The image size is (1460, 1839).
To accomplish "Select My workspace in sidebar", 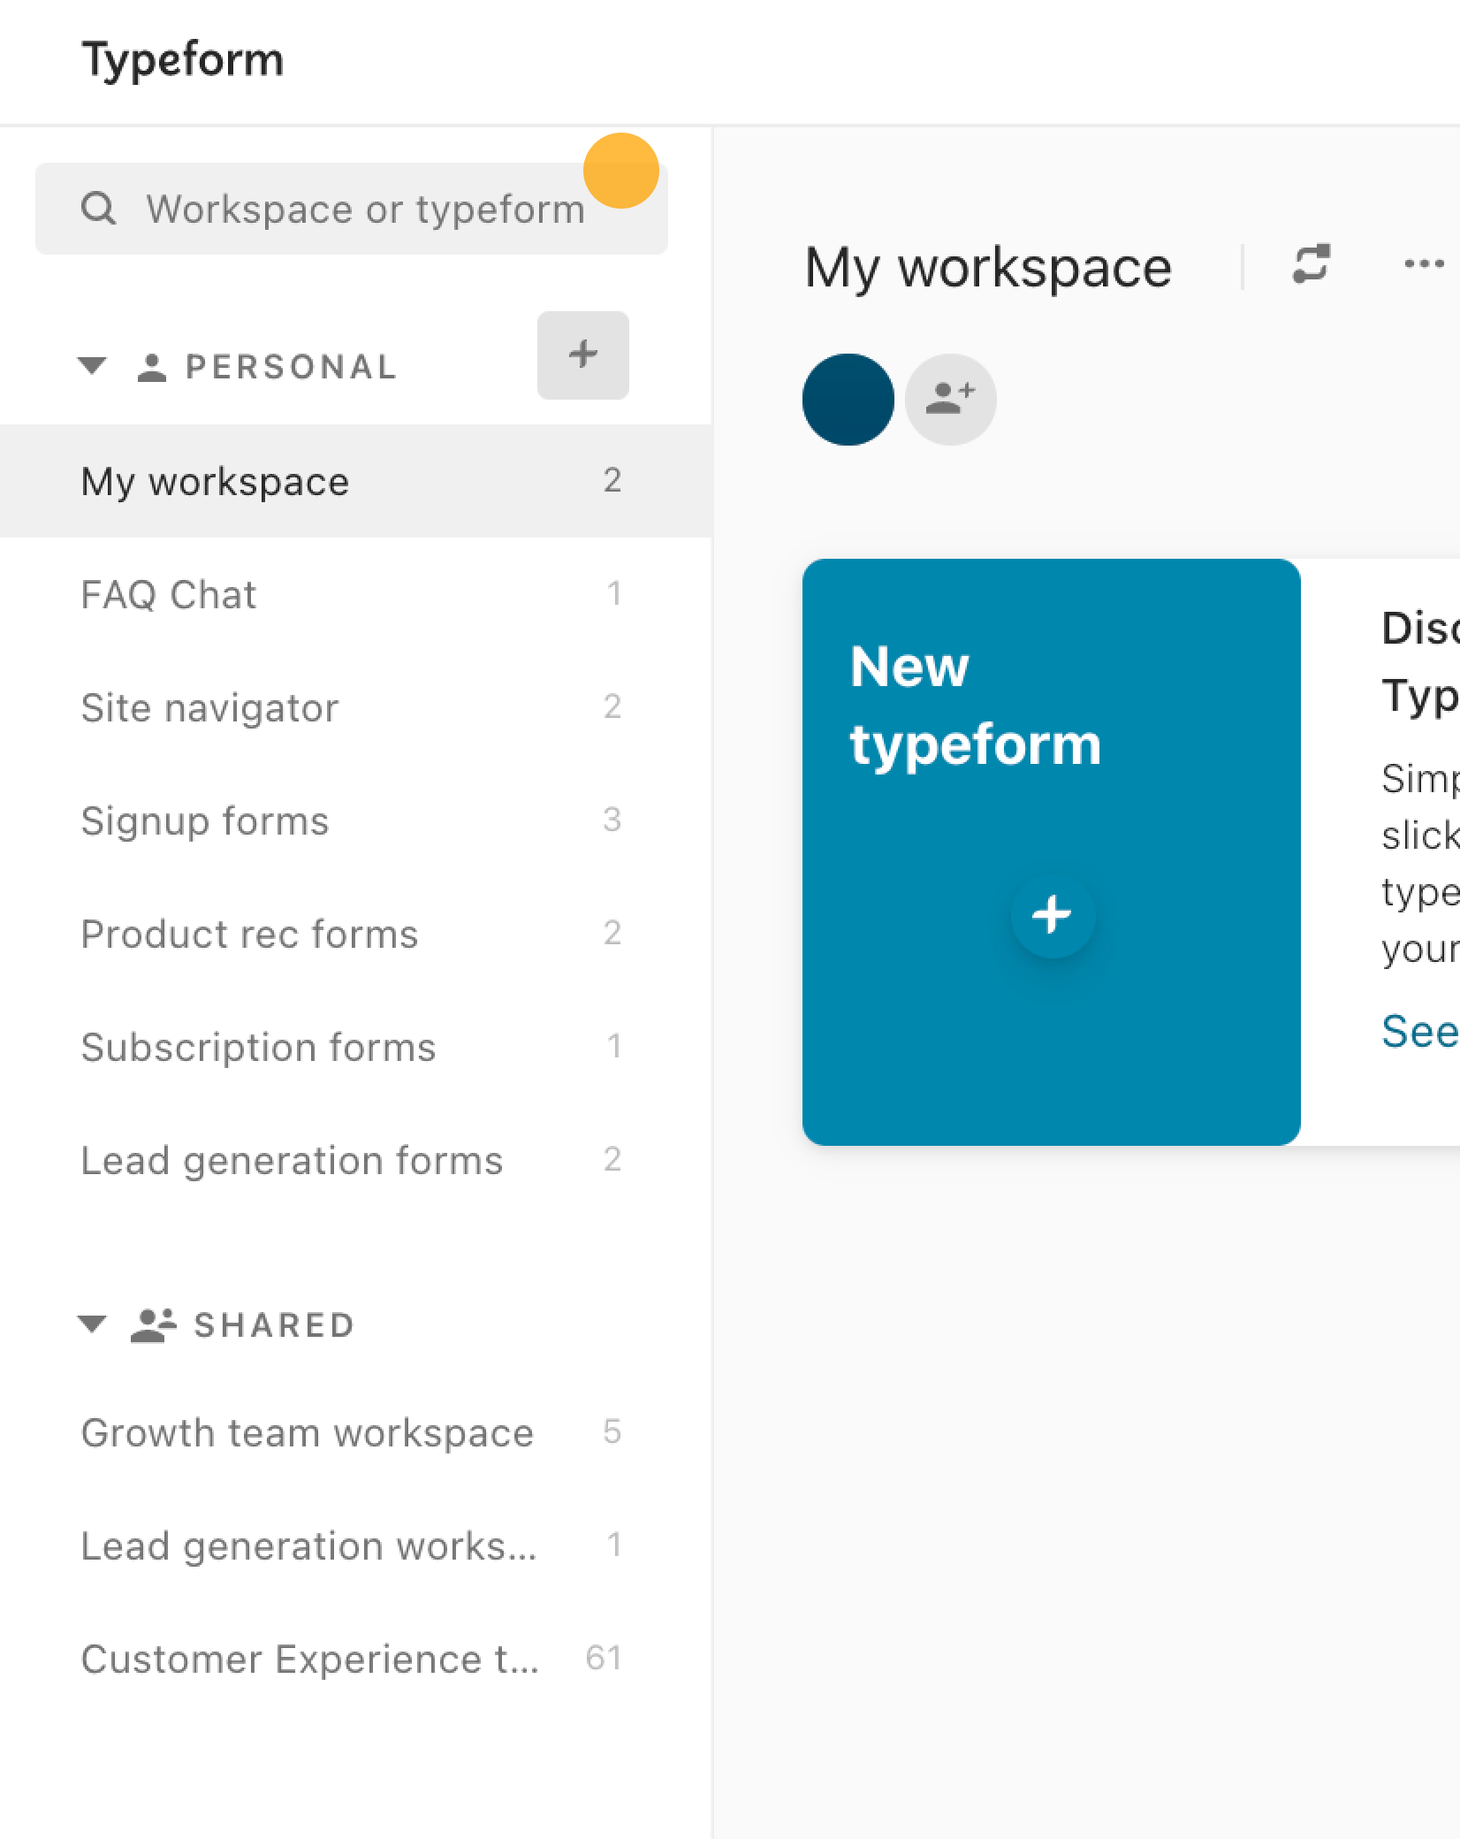I will (x=355, y=481).
